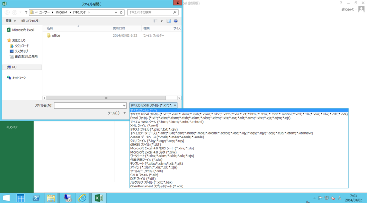This screenshot has width=367, height=203.
Task: Click オプション in Excel backstage
Action: coord(12,127)
